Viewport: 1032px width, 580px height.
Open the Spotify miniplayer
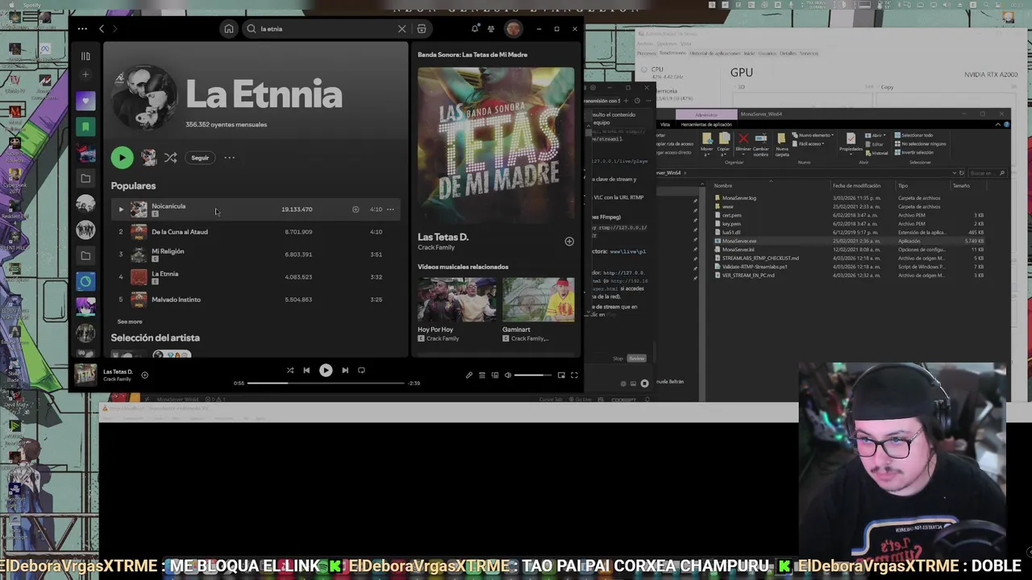coord(561,375)
